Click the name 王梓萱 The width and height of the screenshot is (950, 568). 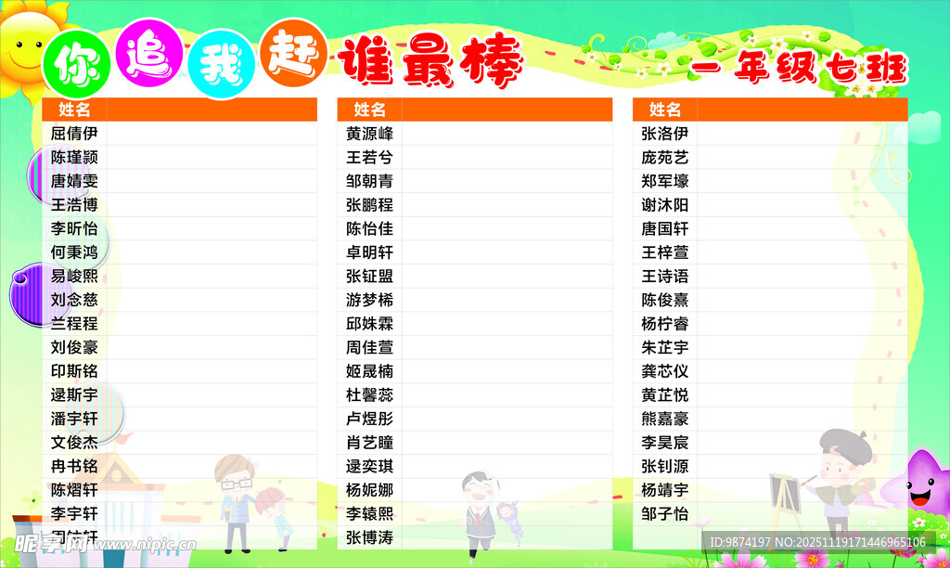[664, 252]
